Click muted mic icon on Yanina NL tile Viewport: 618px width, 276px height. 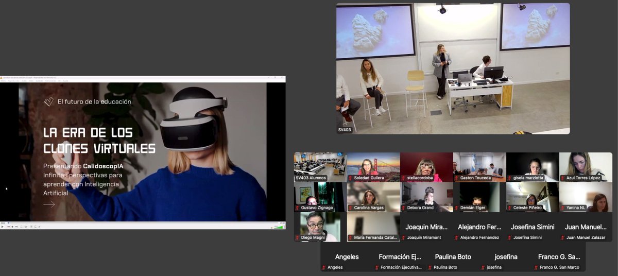563,208
